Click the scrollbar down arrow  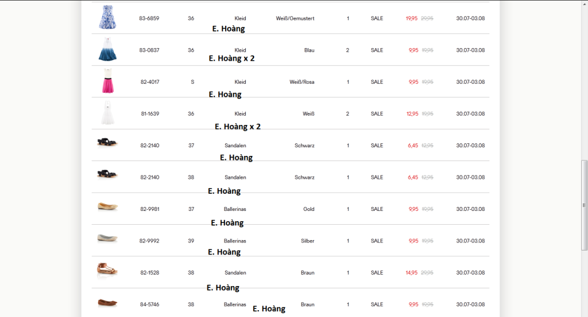click(585, 313)
